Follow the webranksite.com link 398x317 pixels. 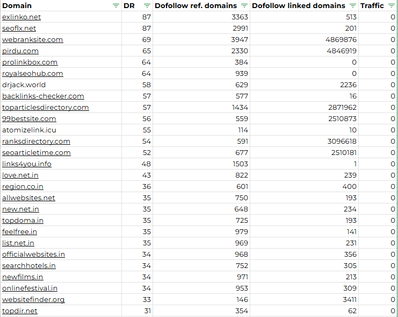click(x=32, y=40)
